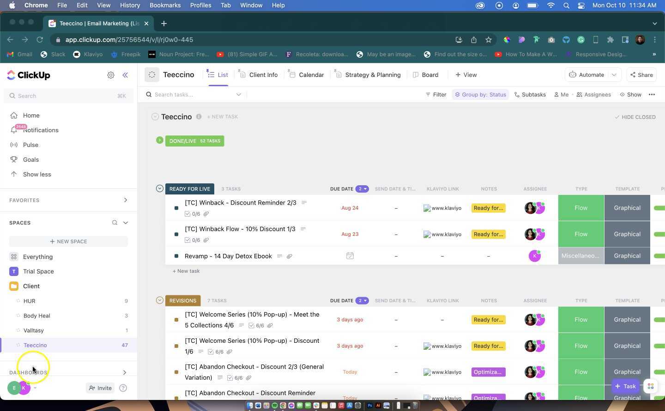Open the quick actions grid icon

[650, 387]
